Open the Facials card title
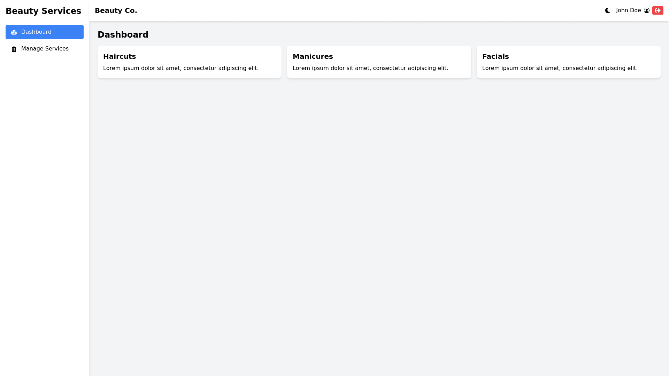This screenshot has width=669, height=376. click(495, 56)
